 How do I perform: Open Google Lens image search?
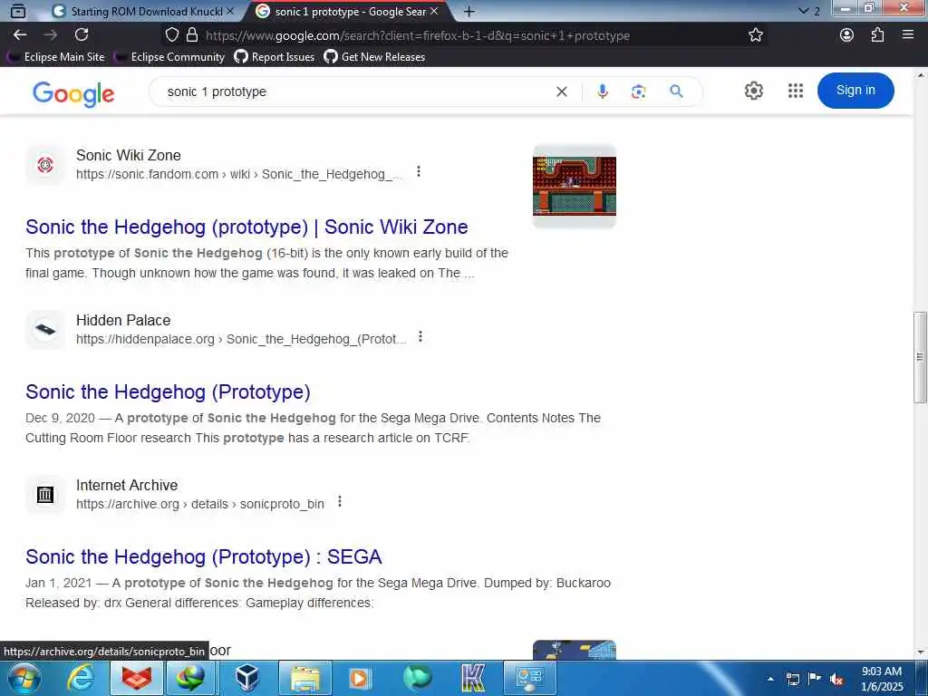638,92
